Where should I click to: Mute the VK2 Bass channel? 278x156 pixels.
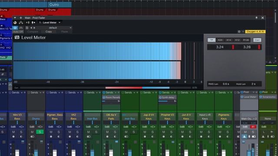coord(69,132)
